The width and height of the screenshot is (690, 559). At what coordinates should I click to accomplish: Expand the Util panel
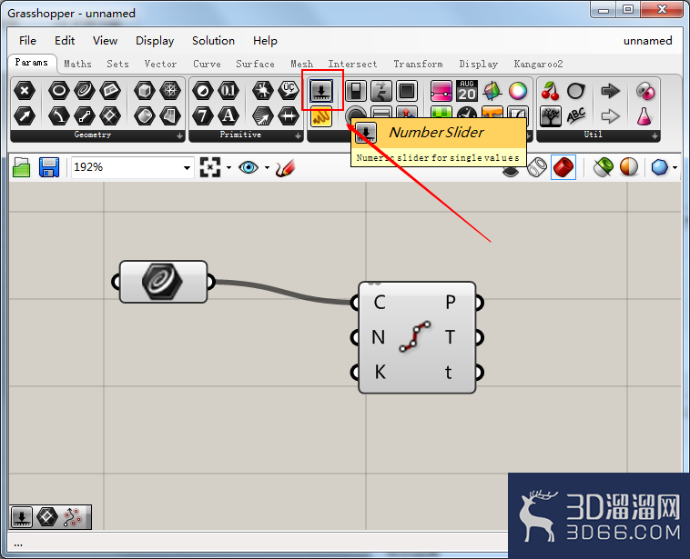pos(654,136)
